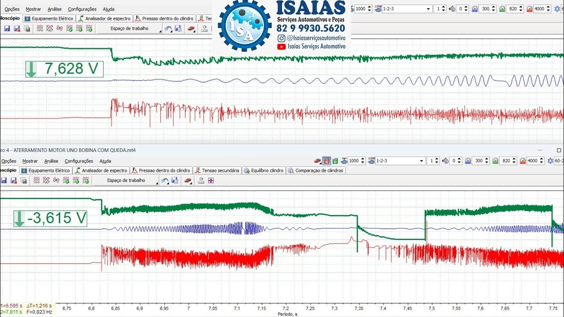Open Pressao dentro do cilindro tab, lower window
This screenshot has width=564, height=317.
(161, 170)
